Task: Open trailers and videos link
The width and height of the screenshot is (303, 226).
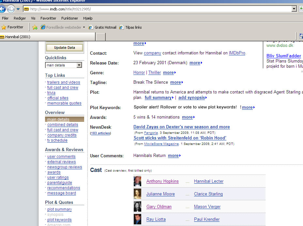Action: point(64,82)
